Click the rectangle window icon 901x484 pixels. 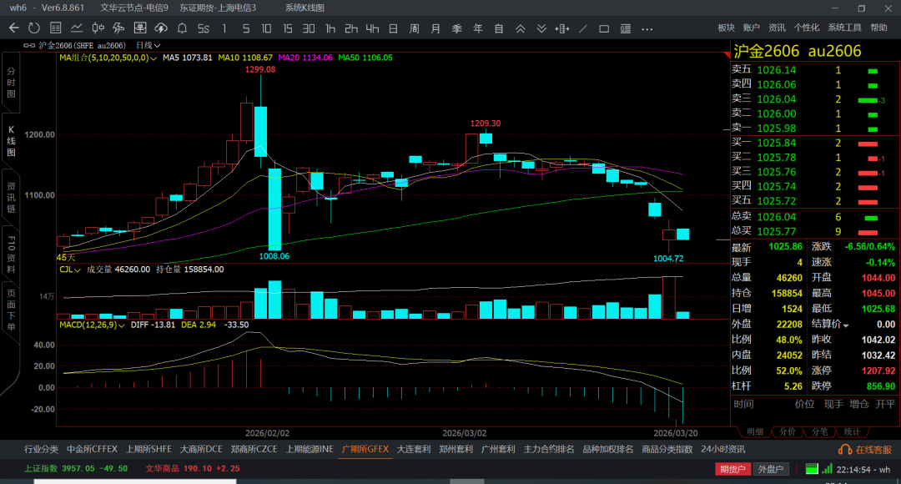point(604,28)
